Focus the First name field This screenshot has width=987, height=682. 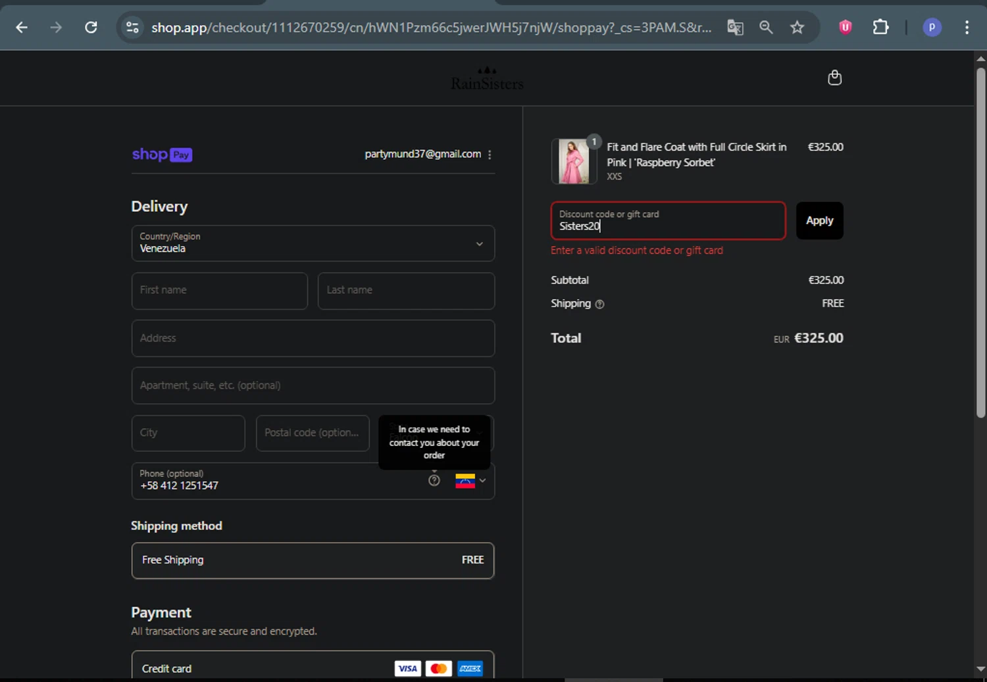[x=220, y=291]
